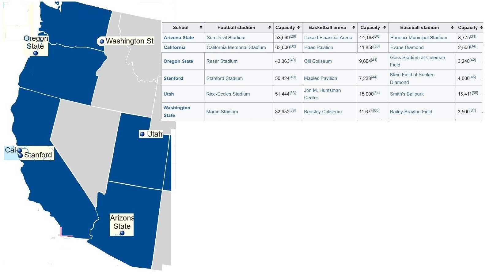Open citation 34 next to 2,500

tap(473, 46)
